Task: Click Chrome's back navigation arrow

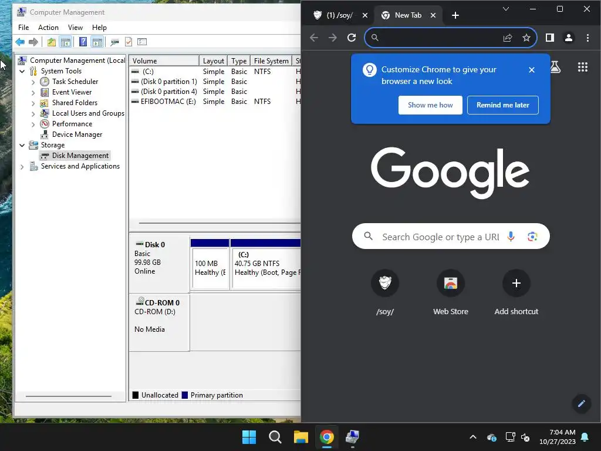Action: (x=314, y=38)
